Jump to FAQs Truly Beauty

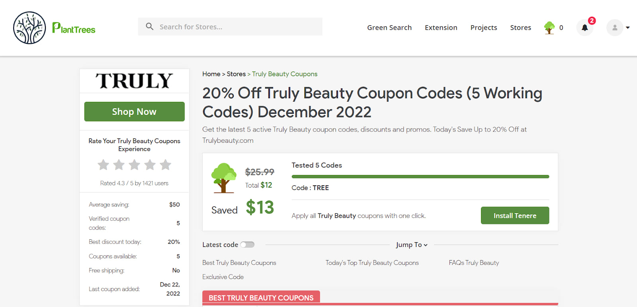pyautogui.click(x=474, y=263)
